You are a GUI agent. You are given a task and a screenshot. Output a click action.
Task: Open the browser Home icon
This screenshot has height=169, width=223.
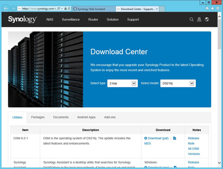[x=207, y=8]
